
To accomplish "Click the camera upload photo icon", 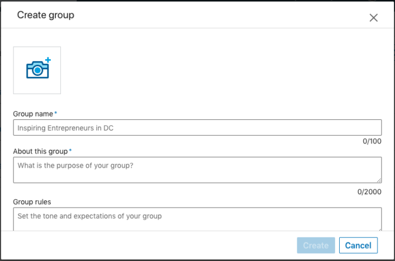I will [37, 69].
